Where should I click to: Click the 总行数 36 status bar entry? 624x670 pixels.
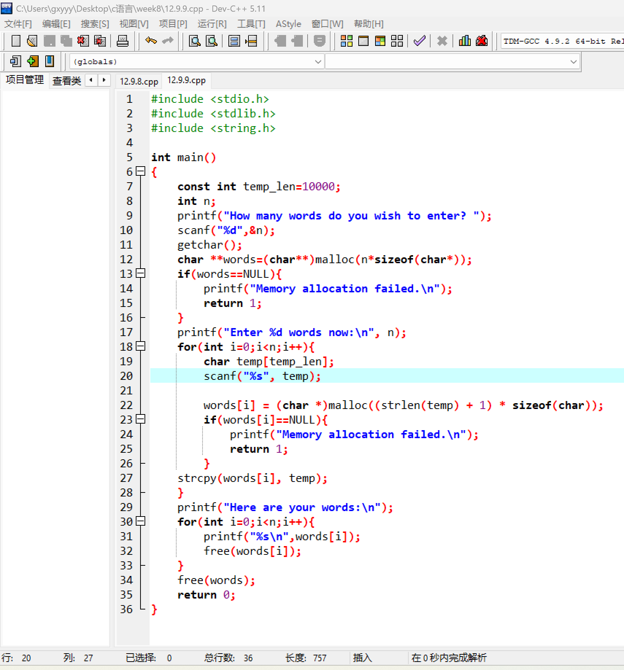pos(228,658)
